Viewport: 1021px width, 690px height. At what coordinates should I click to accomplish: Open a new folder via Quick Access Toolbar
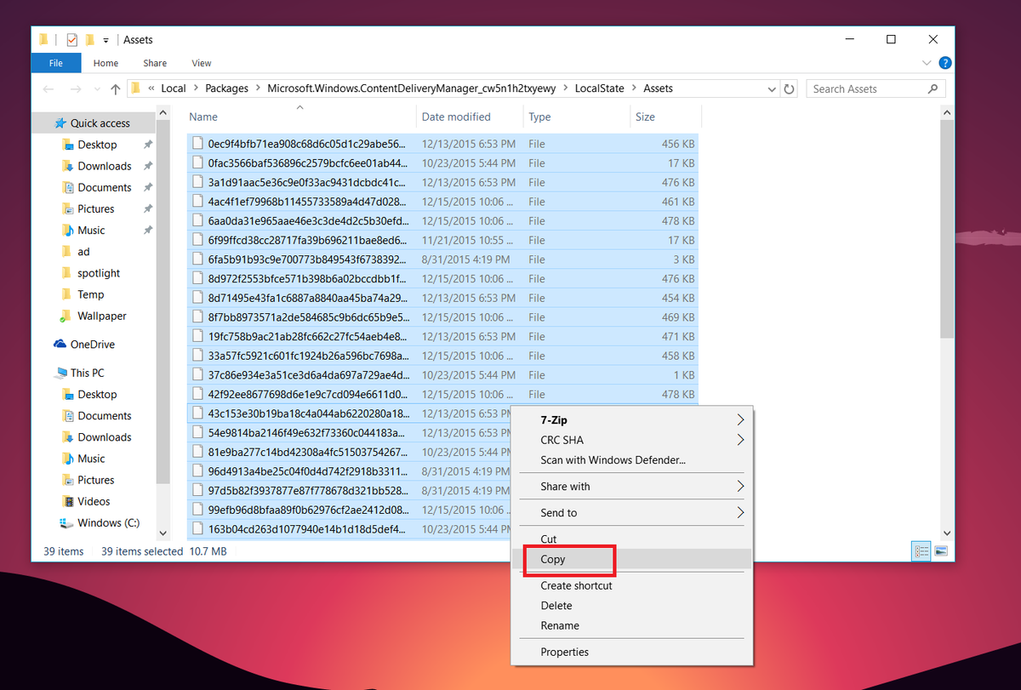[89, 39]
